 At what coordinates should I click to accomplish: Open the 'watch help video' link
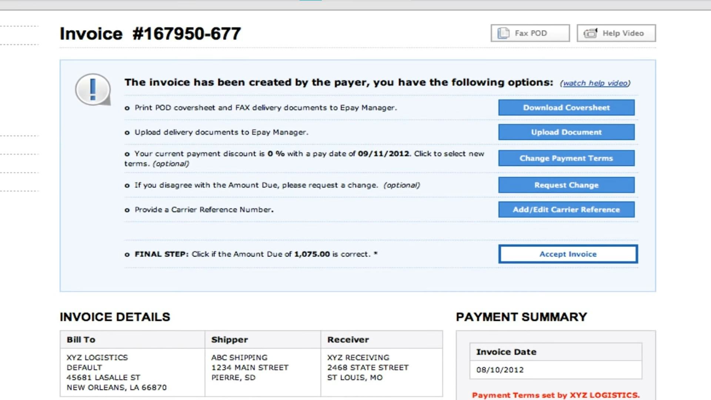click(x=595, y=83)
